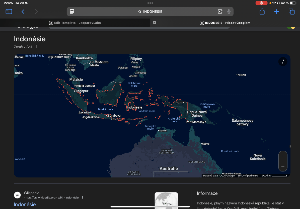Show the tab overview

[291, 12]
